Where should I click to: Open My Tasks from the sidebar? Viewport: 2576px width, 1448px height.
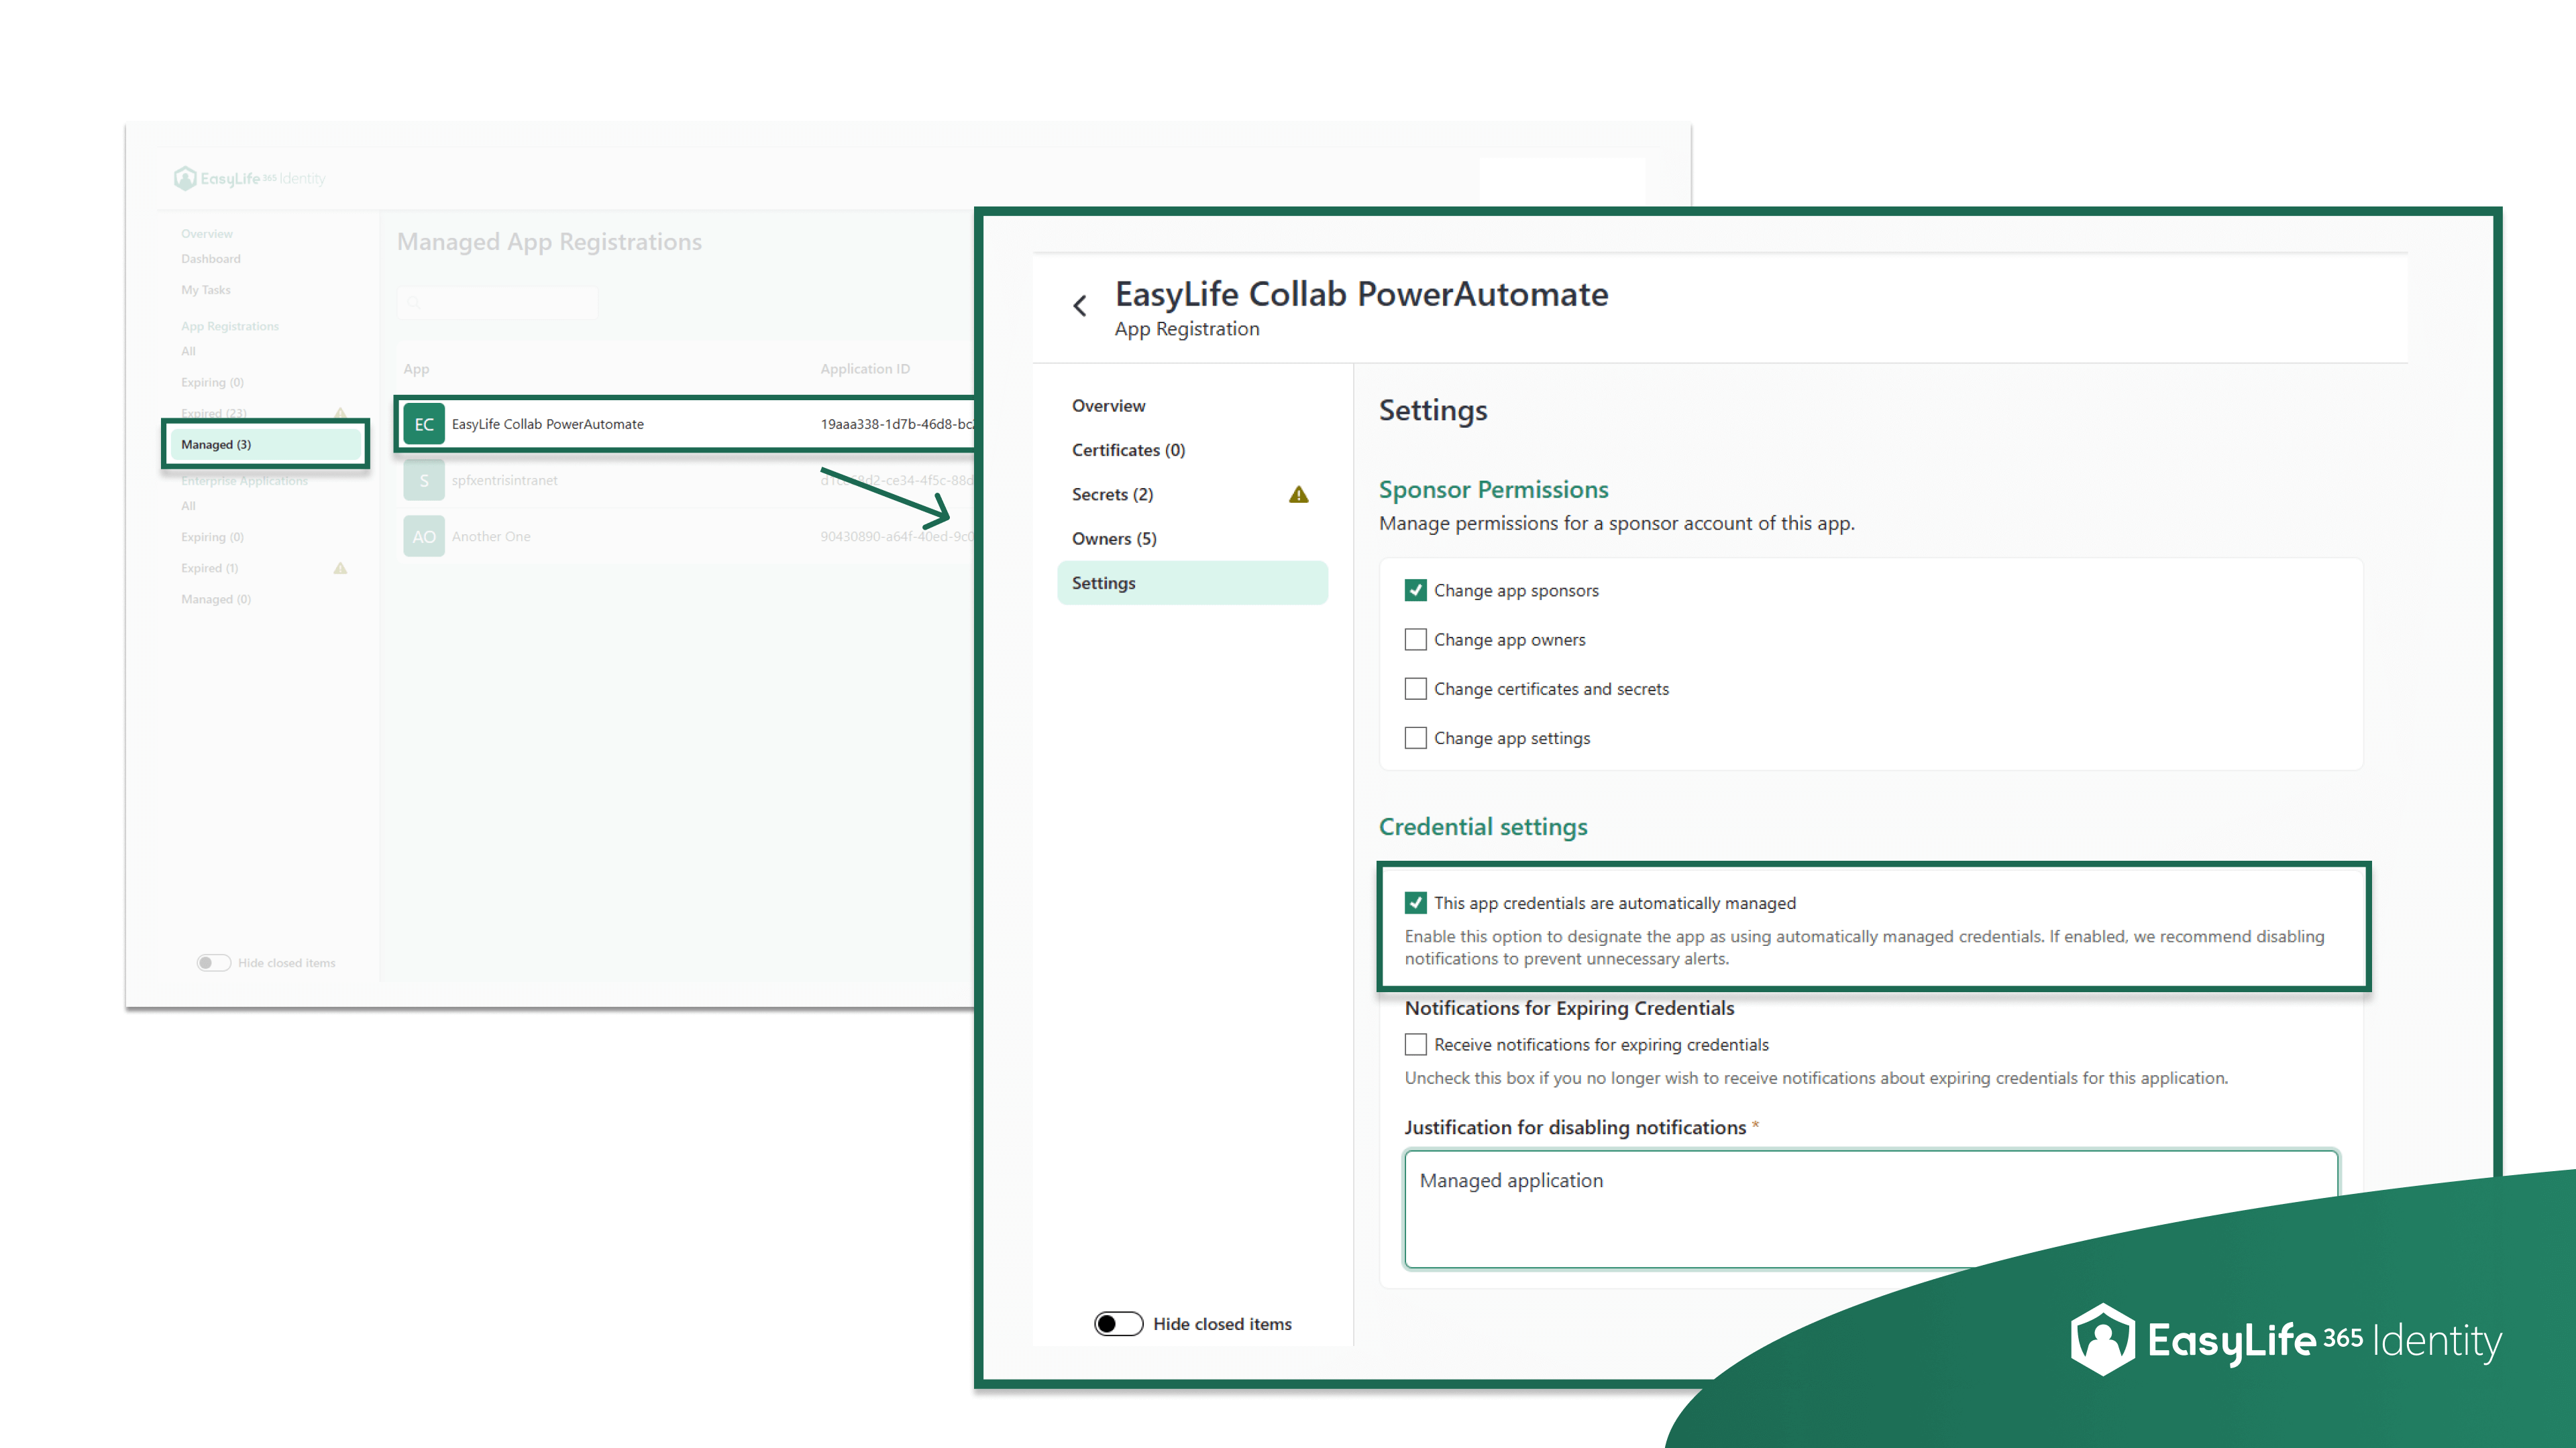(205, 289)
